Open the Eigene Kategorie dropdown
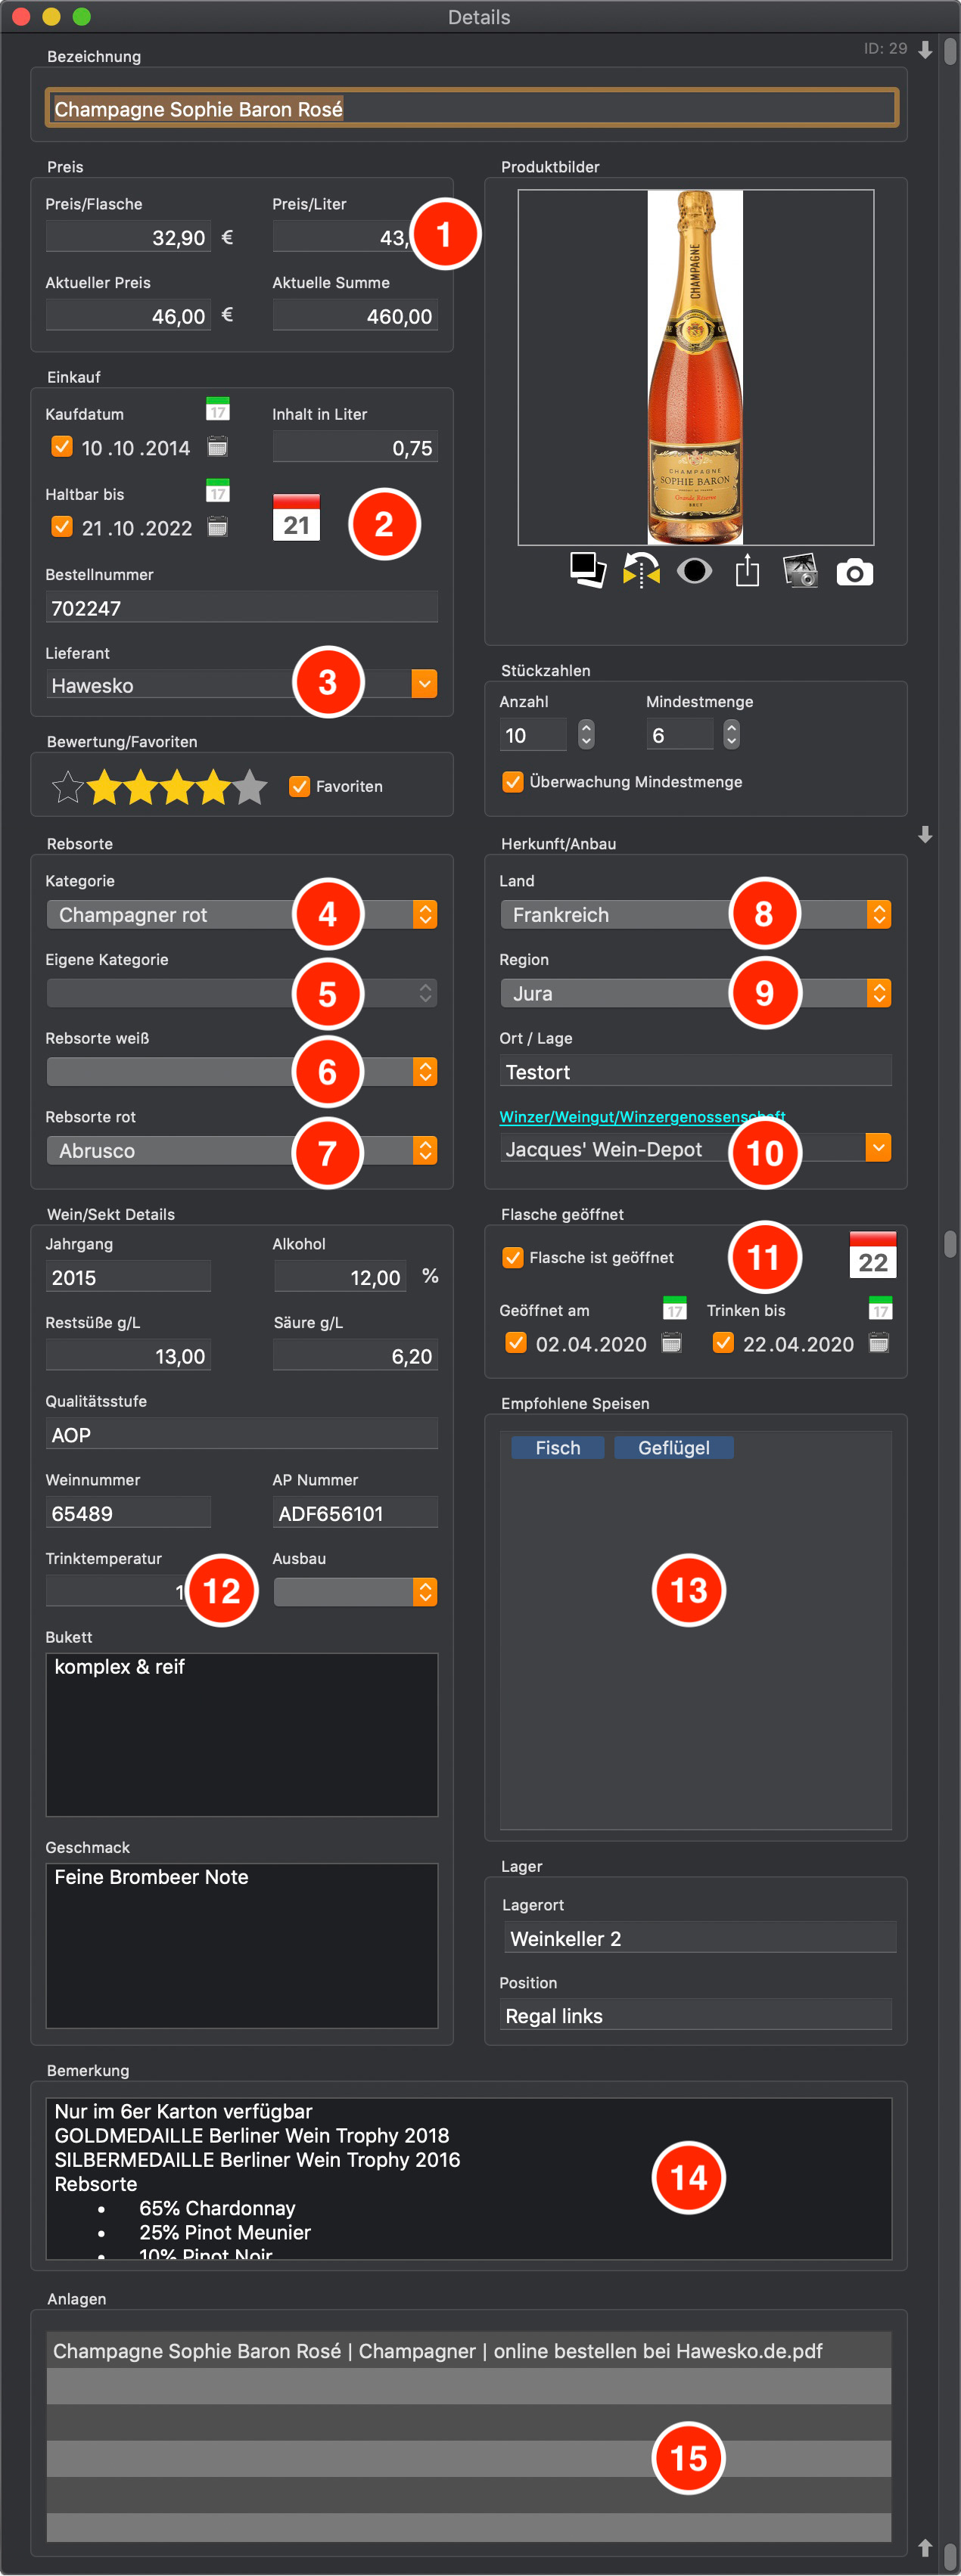Screen dimensions: 961x2576 pos(242,993)
